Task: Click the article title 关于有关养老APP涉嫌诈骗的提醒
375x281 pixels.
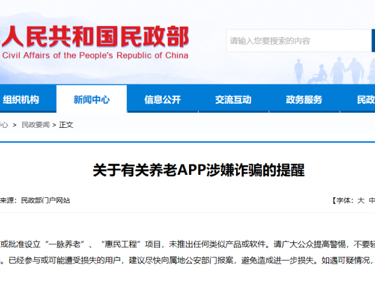Action: click(199, 170)
